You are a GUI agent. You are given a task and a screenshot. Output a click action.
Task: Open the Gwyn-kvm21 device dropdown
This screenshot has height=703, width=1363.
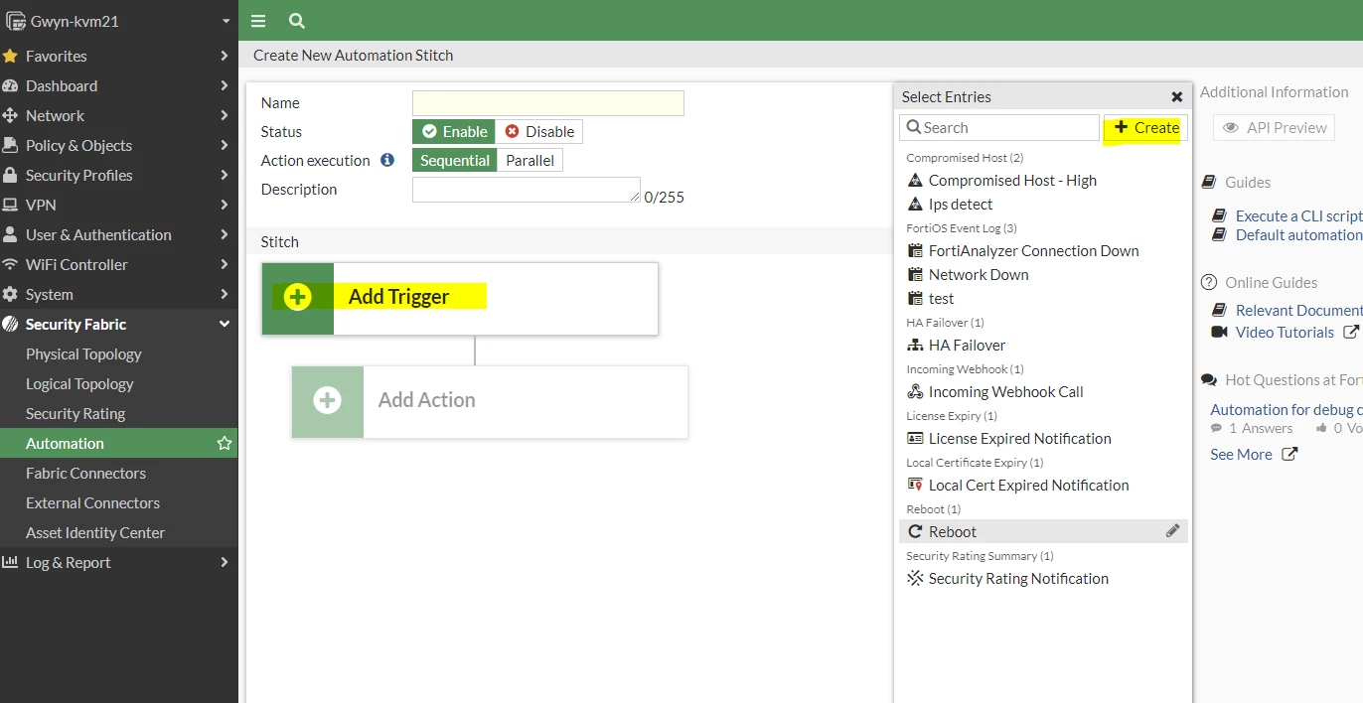tap(119, 21)
